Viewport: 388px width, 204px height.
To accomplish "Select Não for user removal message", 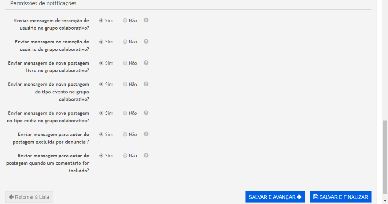I will 125,42.
